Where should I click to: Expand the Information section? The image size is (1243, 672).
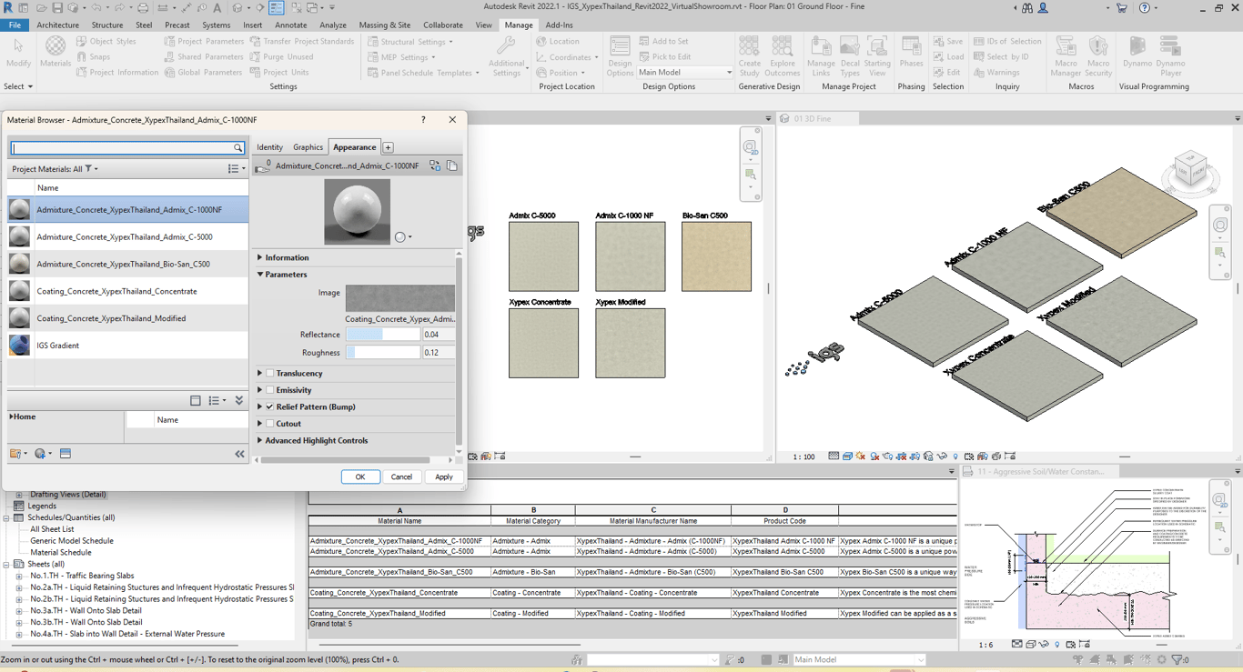tap(260, 257)
